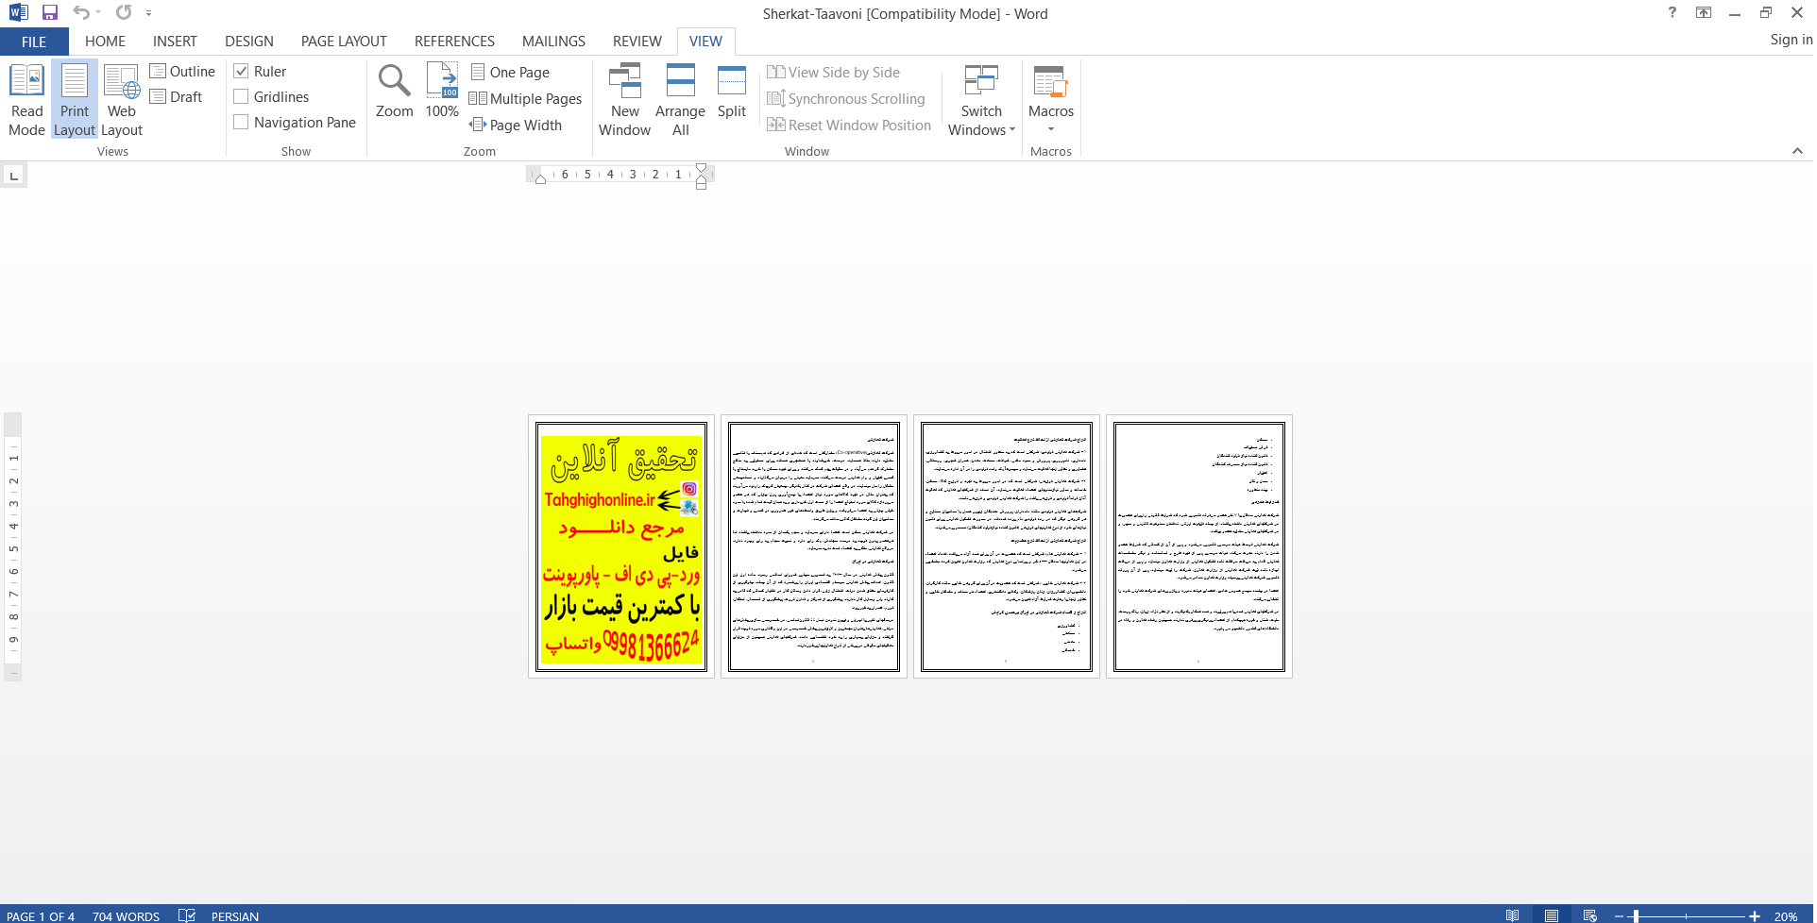Screen dimensions: 1817x923
Task: Click the horizontal ruler
Action: pyautogui.click(x=620, y=175)
